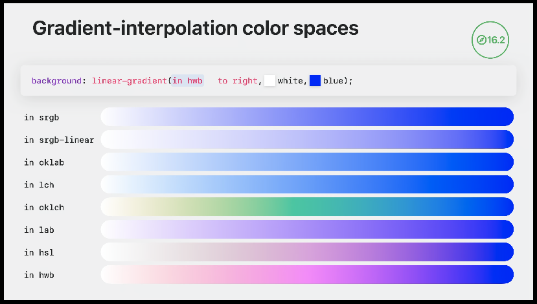The image size is (537, 304).
Task: Click the 'in oklch' row label
Action: tap(44, 208)
